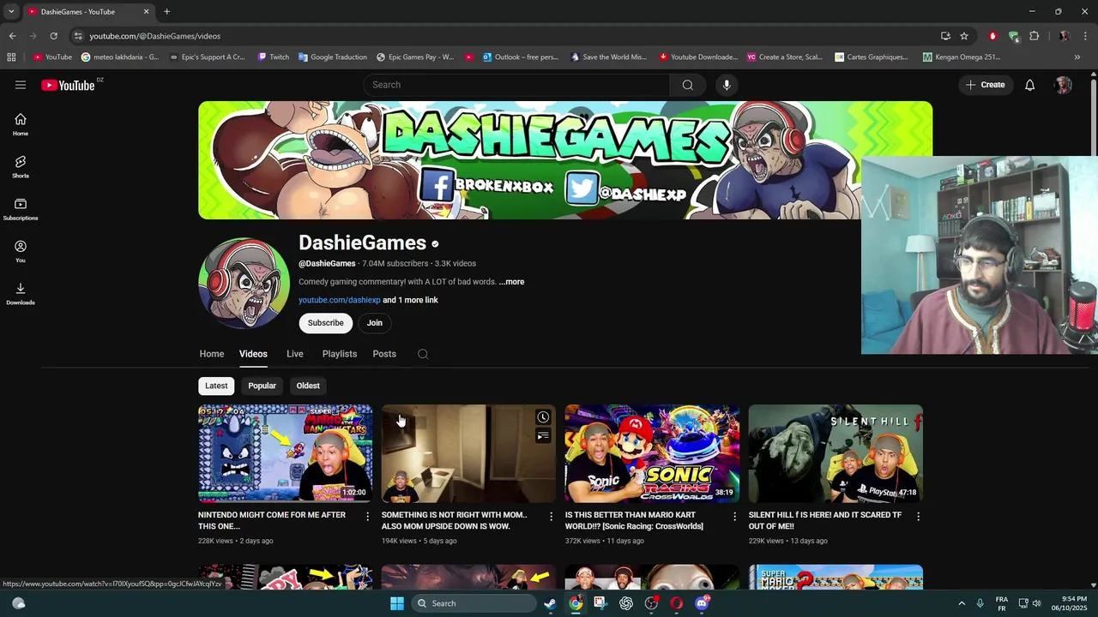The image size is (1098, 617).
Task: Open Steam from the taskbar
Action: [550, 603]
